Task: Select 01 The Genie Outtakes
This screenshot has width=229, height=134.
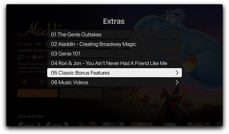Action: point(114,34)
